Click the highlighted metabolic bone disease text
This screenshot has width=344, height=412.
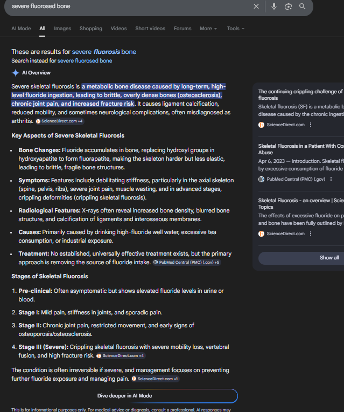point(118,95)
